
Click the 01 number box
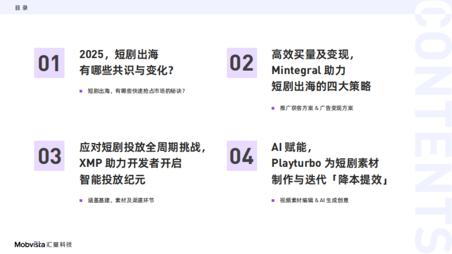(49, 63)
